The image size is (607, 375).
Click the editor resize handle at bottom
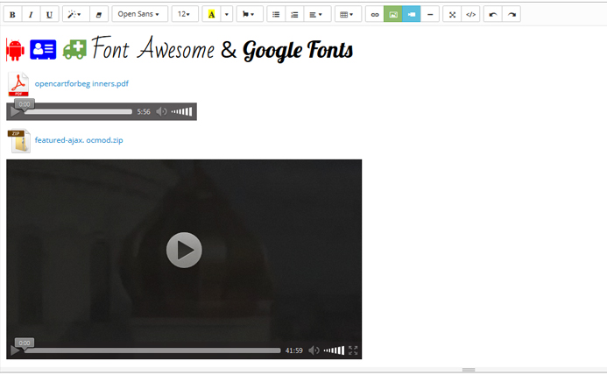(x=469, y=370)
